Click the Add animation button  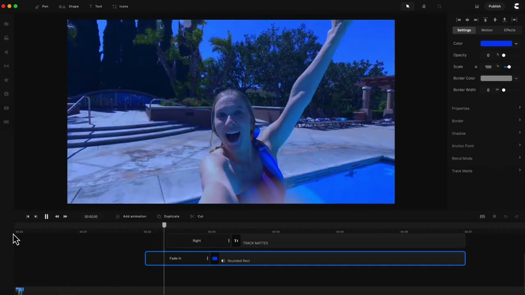point(131,216)
